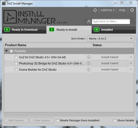Open info icon for Photoshop 3D Bridge
The image size is (138, 128).
88,63
